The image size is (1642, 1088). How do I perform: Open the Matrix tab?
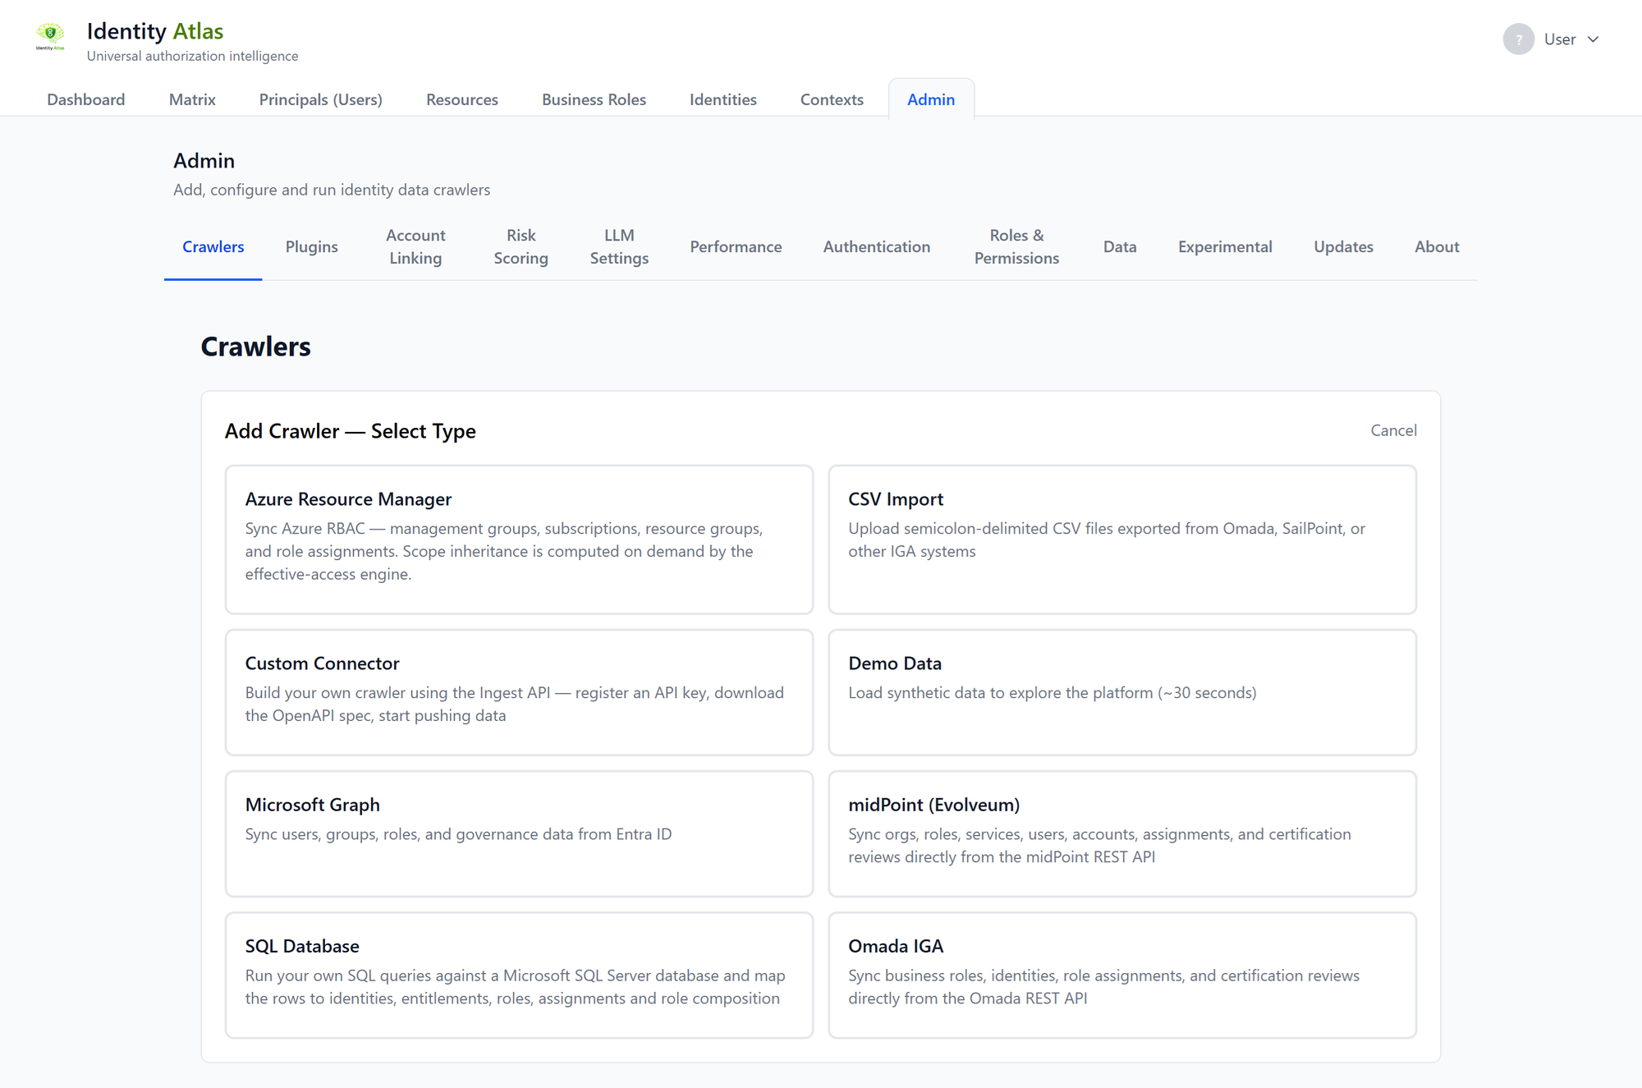192,99
